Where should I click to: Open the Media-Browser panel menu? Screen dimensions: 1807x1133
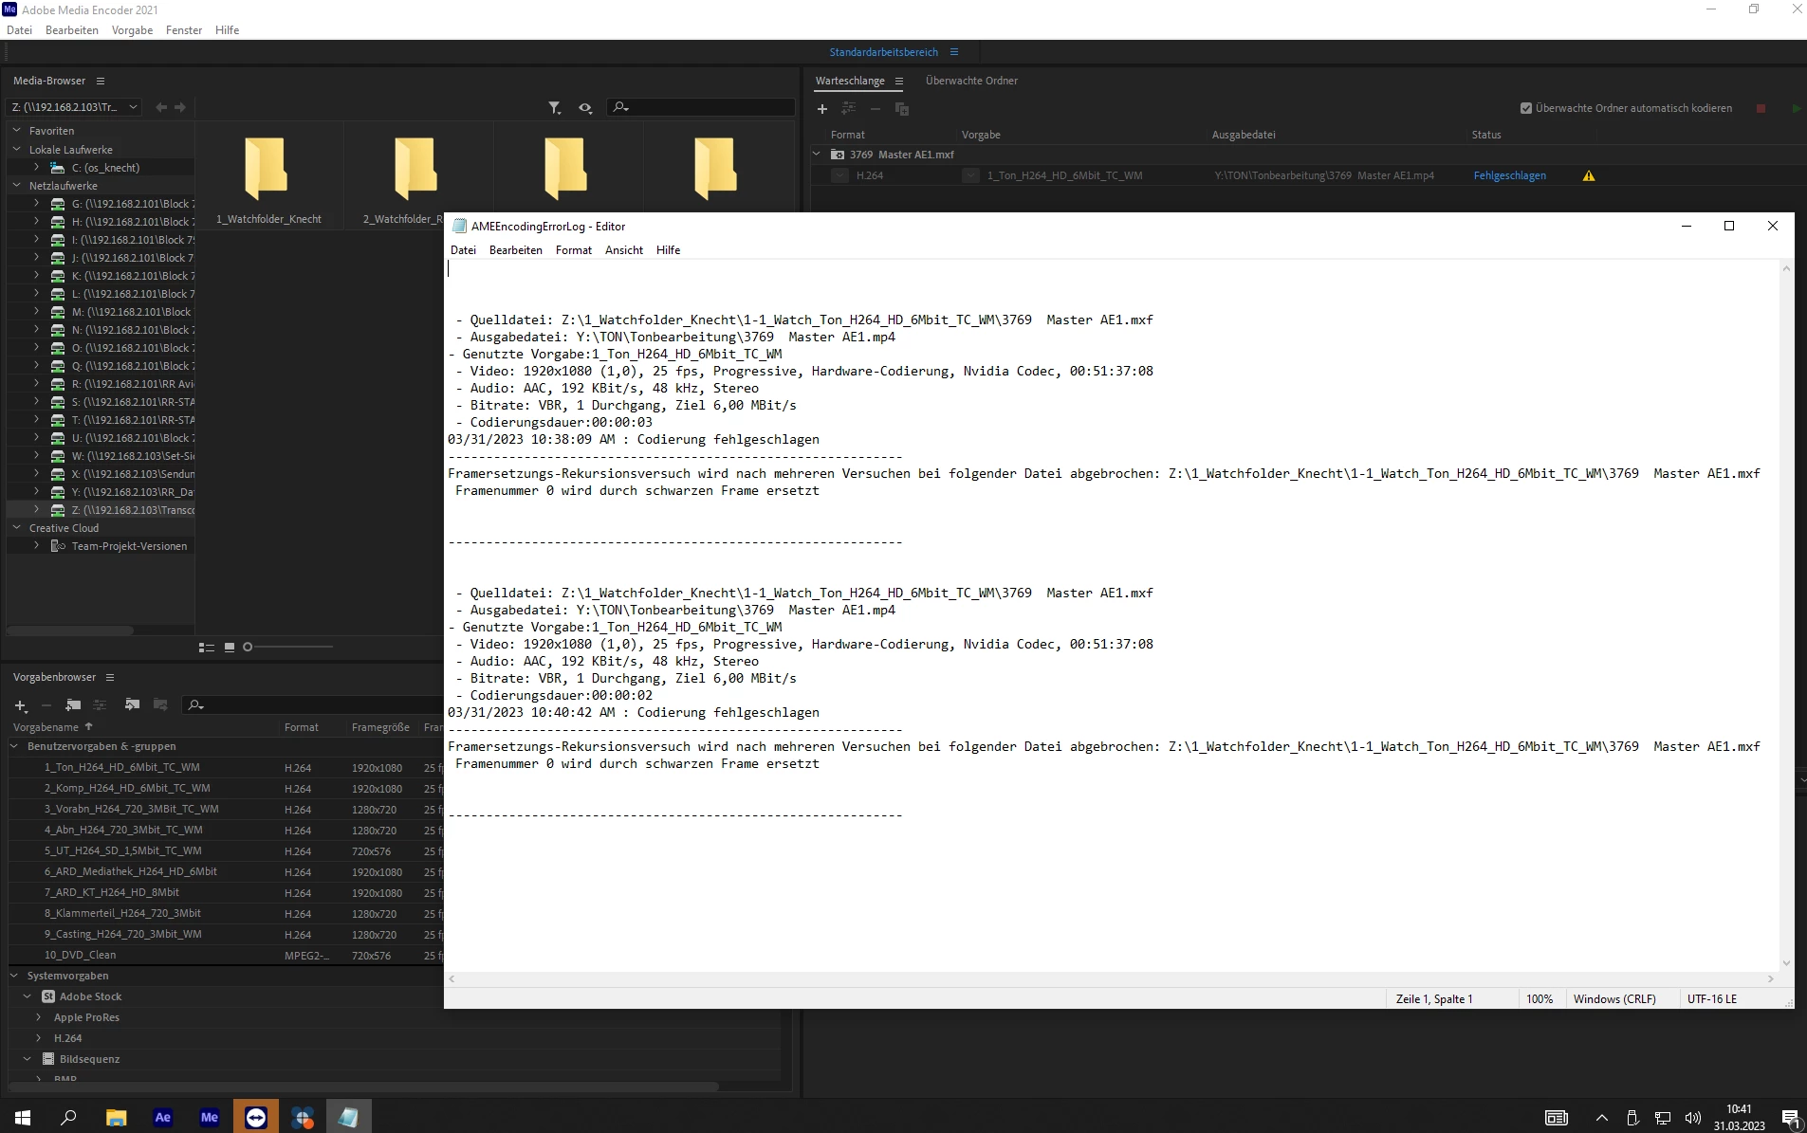[x=101, y=81]
